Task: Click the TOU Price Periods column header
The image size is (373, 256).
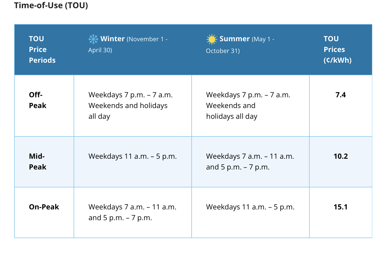Action: pos(42,49)
